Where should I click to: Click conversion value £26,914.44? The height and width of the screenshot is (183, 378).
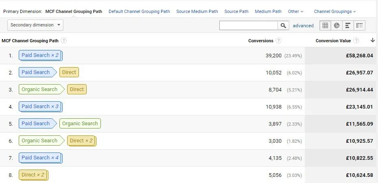359,90
